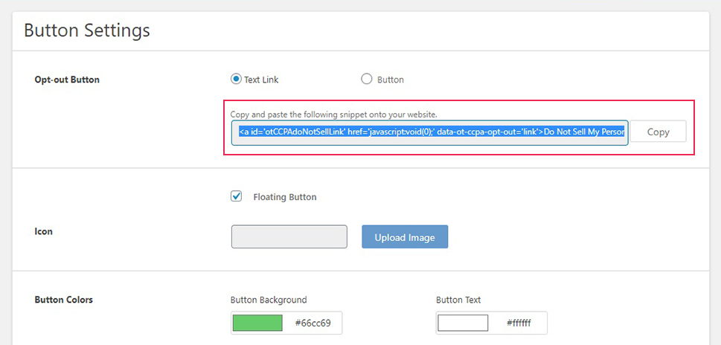Click the Button Colors row label
The image size is (721, 345).
pyautogui.click(x=64, y=300)
